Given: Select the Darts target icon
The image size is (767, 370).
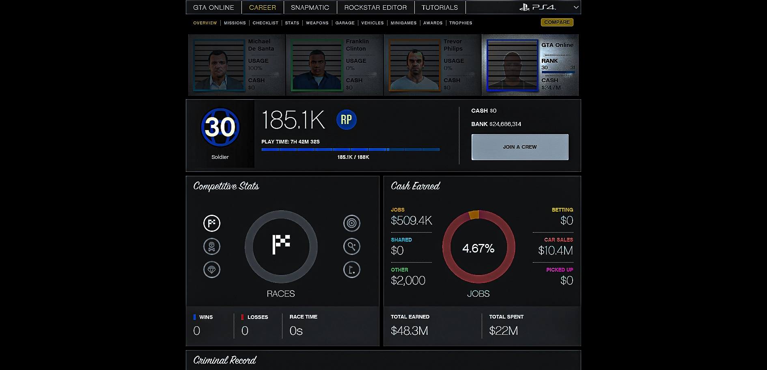Looking at the screenshot, I should point(351,223).
